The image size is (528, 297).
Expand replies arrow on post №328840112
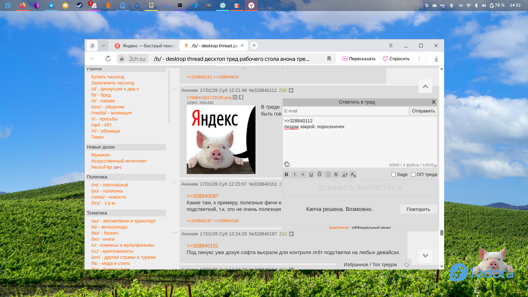coord(291,90)
